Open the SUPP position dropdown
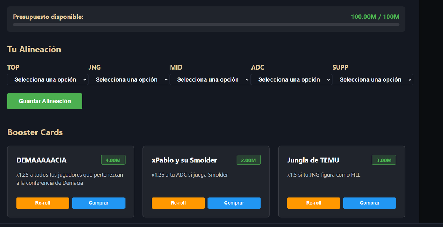Viewport: 443px width, 227px height. [372, 79]
